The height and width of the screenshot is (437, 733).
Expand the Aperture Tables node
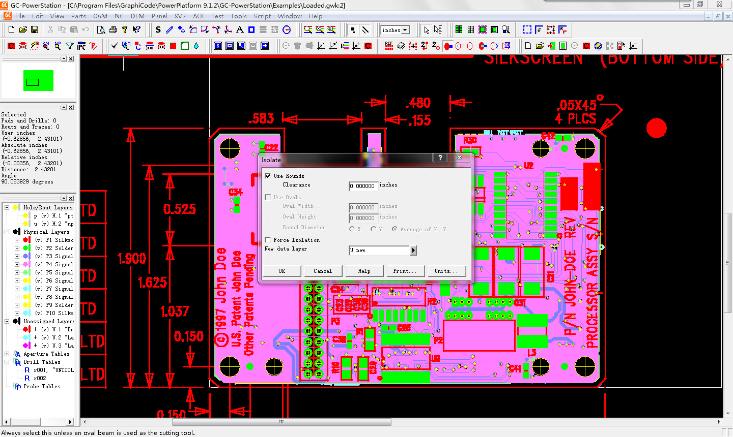(x=7, y=354)
